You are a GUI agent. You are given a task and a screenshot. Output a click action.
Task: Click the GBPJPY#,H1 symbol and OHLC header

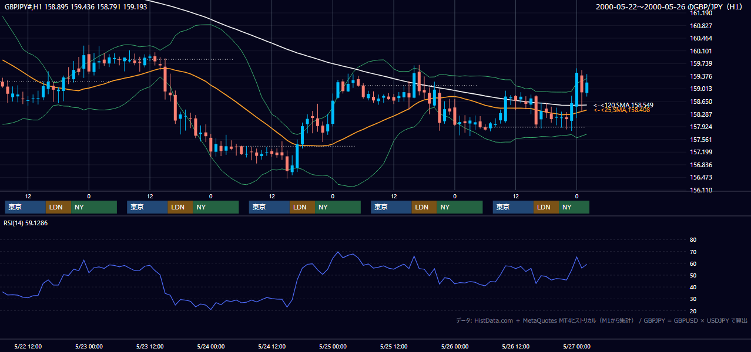click(x=75, y=6)
